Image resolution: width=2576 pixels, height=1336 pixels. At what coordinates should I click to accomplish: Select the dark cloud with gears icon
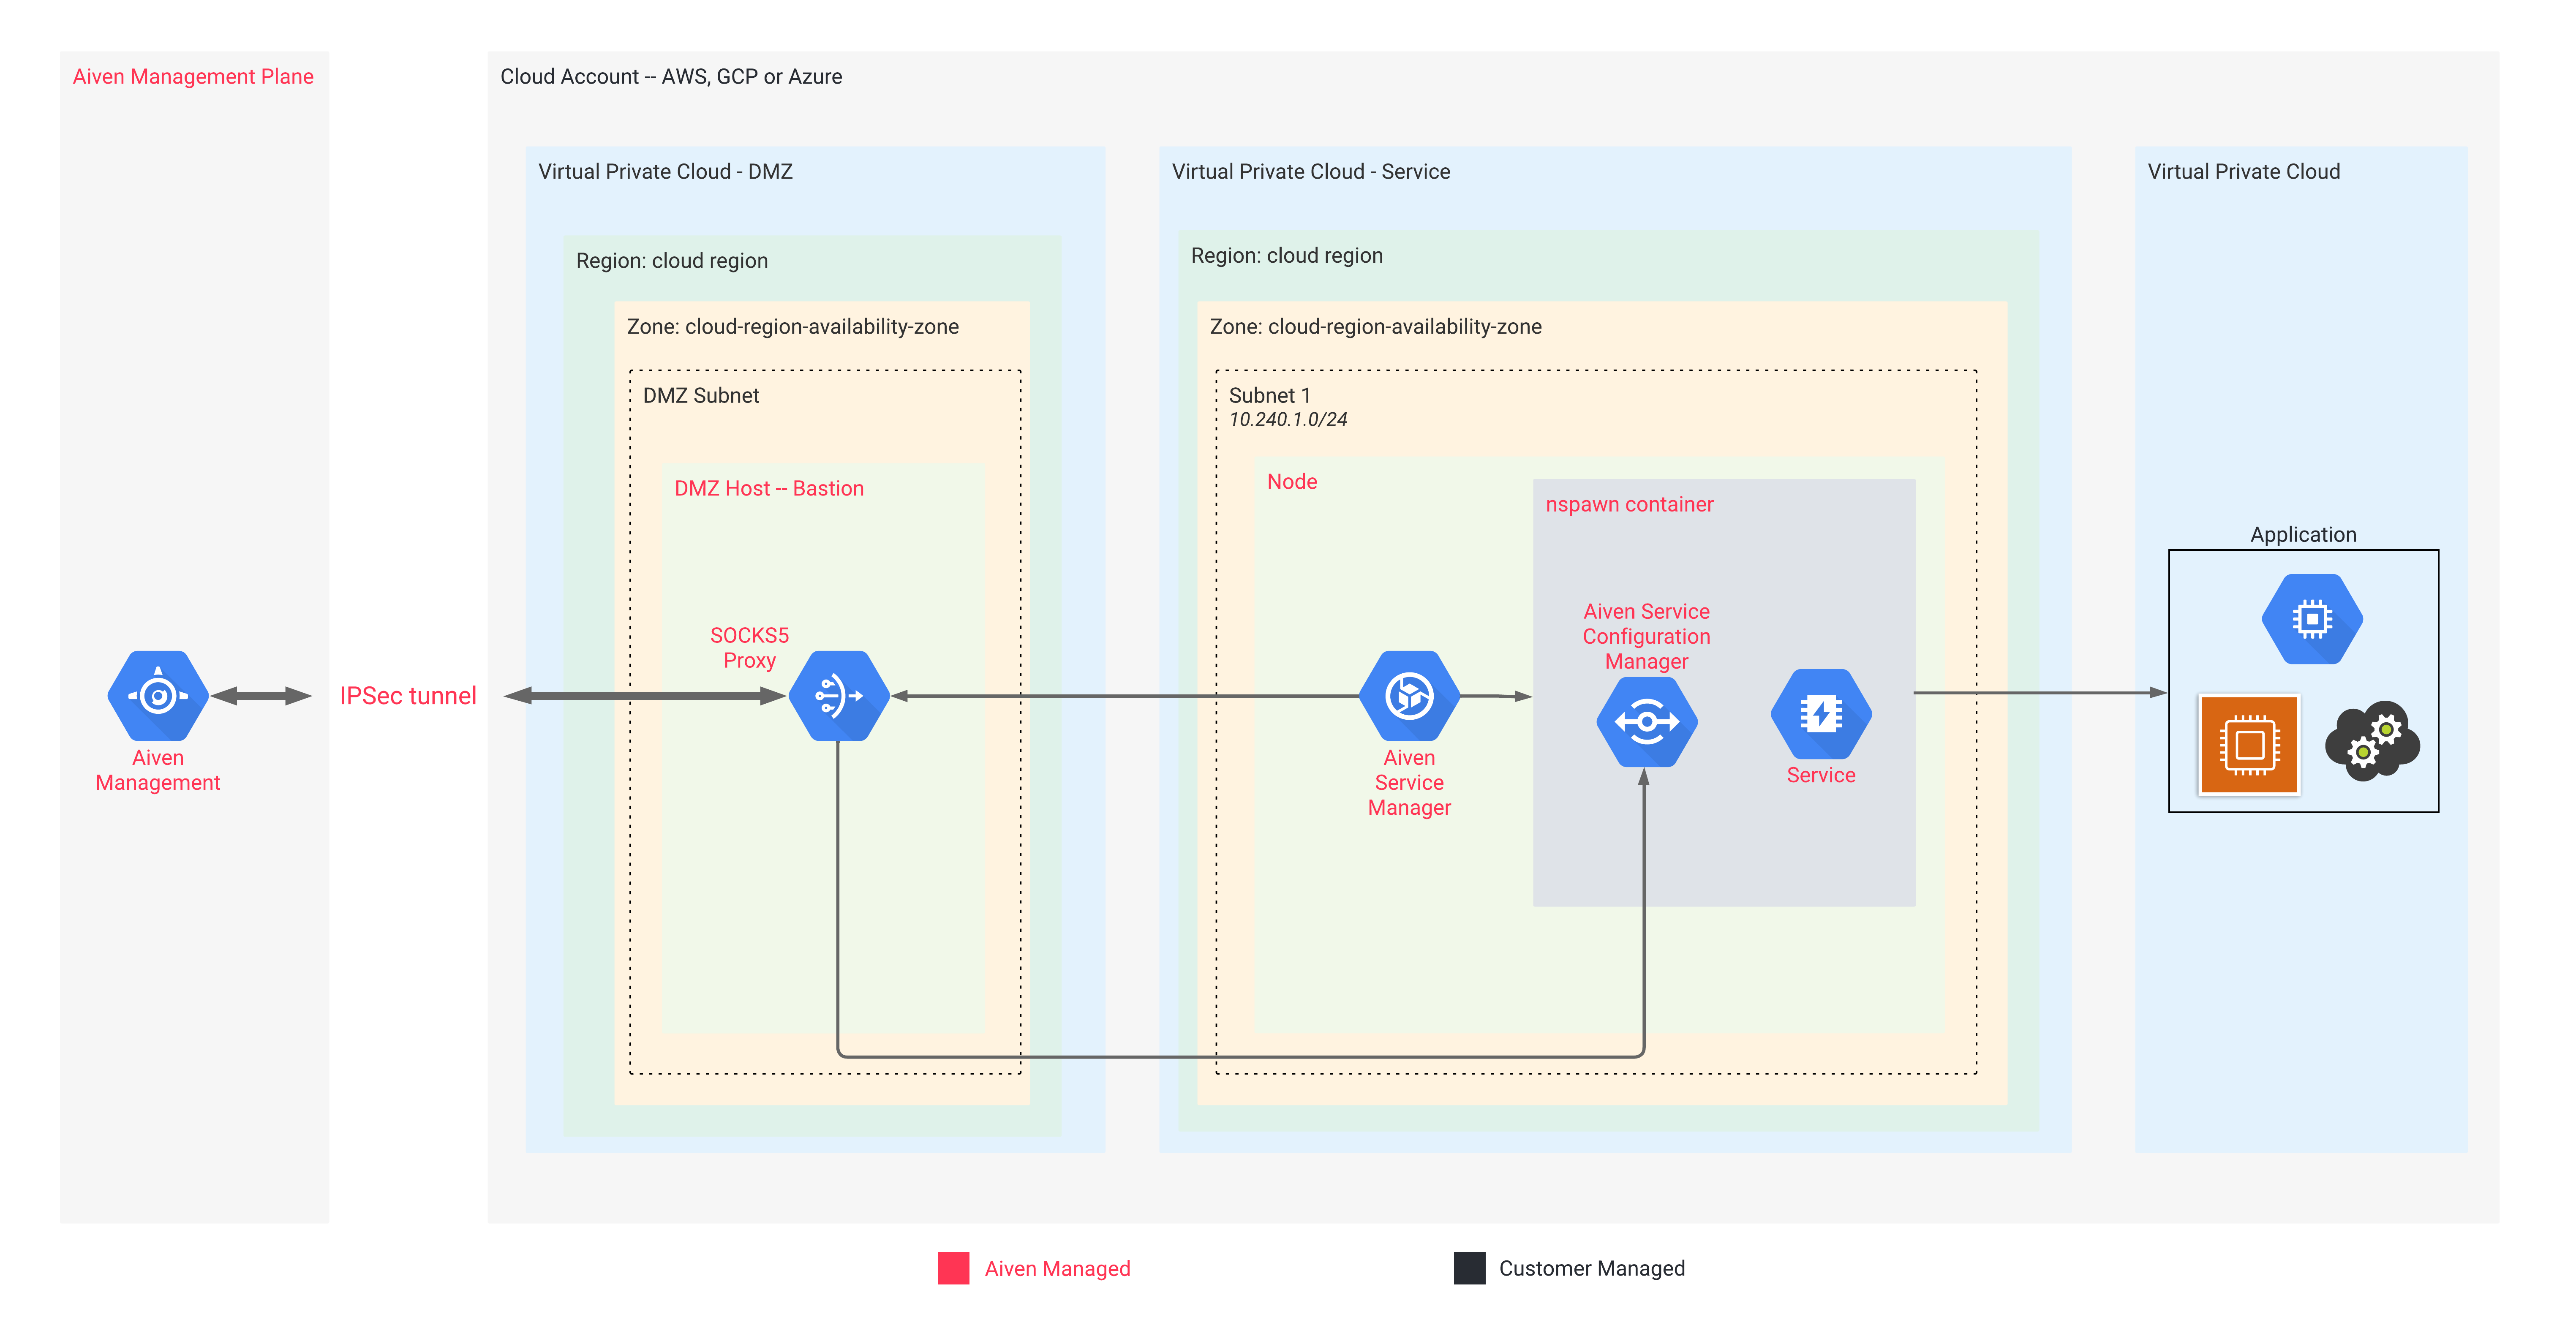[x=2372, y=741]
